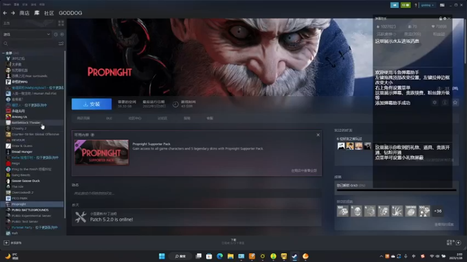Click the recent activity clock filter icon
This screenshot has height=262, width=467.
[55, 34]
